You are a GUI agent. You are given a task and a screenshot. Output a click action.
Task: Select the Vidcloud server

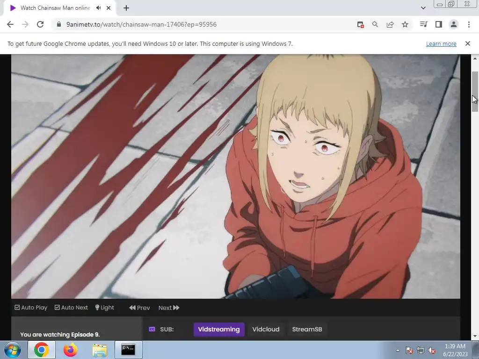click(x=266, y=330)
